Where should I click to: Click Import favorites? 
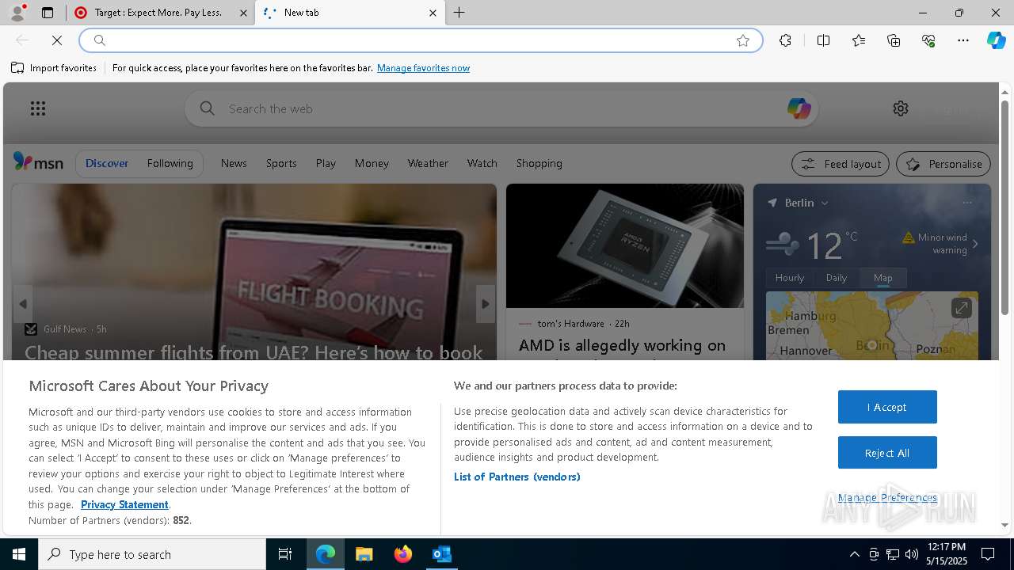click(54, 68)
